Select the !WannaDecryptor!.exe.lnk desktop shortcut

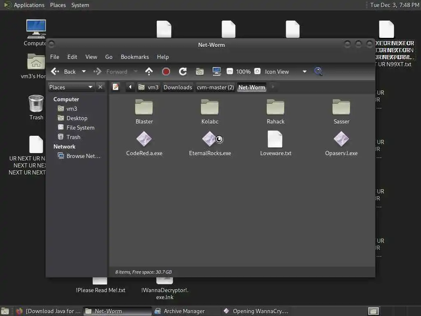pos(165,293)
